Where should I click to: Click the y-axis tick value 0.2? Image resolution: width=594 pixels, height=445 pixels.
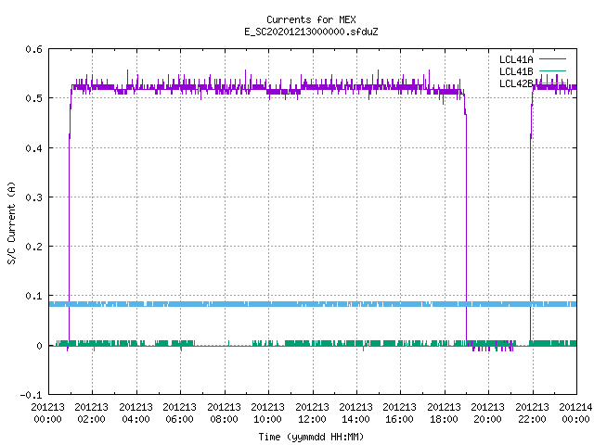tap(33, 247)
